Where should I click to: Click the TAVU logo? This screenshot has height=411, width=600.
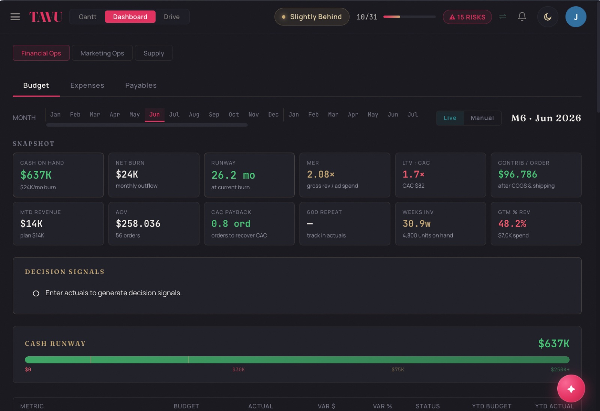pyautogui.click(x=46, y=17)
